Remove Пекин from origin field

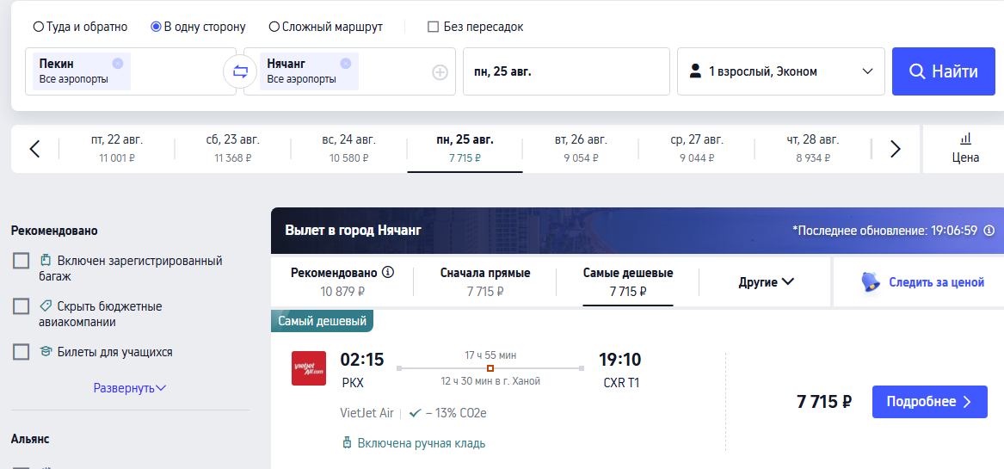coord(117,63)
